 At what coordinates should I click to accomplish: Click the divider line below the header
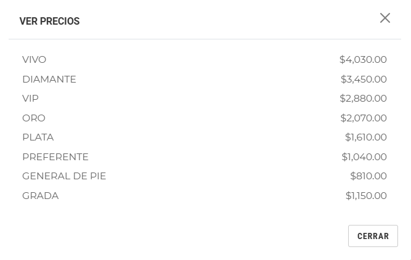pyautogui.click(x=205, y=39)
